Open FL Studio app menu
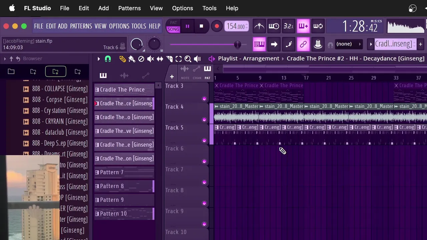 coord(37,8)
